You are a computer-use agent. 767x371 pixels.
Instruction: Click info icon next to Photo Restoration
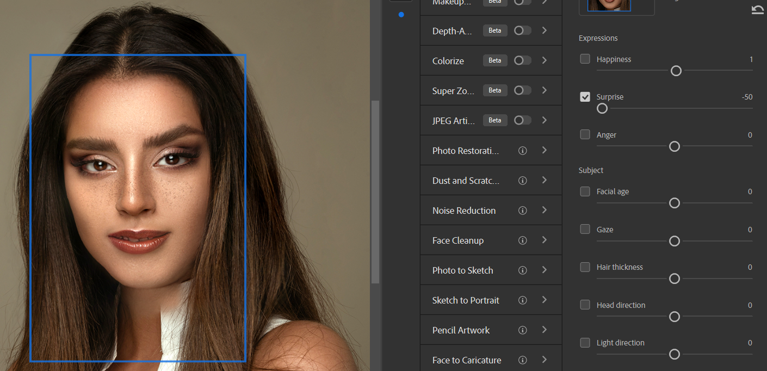[523, 151]
